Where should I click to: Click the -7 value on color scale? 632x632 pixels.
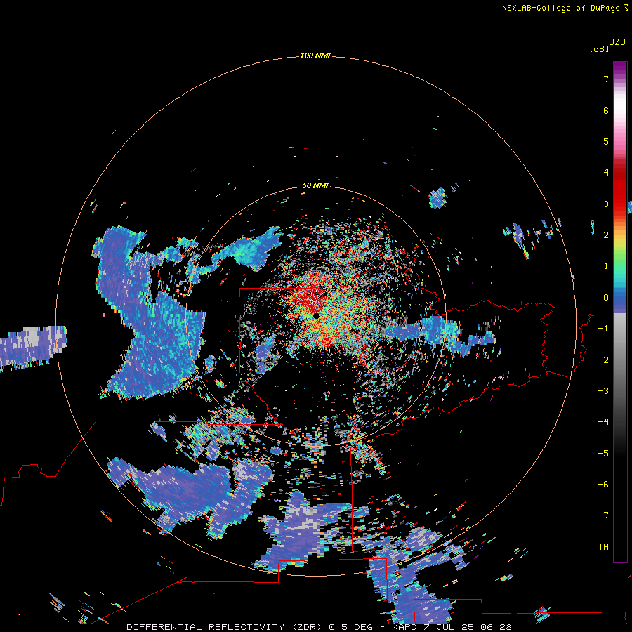pos(603,515)
